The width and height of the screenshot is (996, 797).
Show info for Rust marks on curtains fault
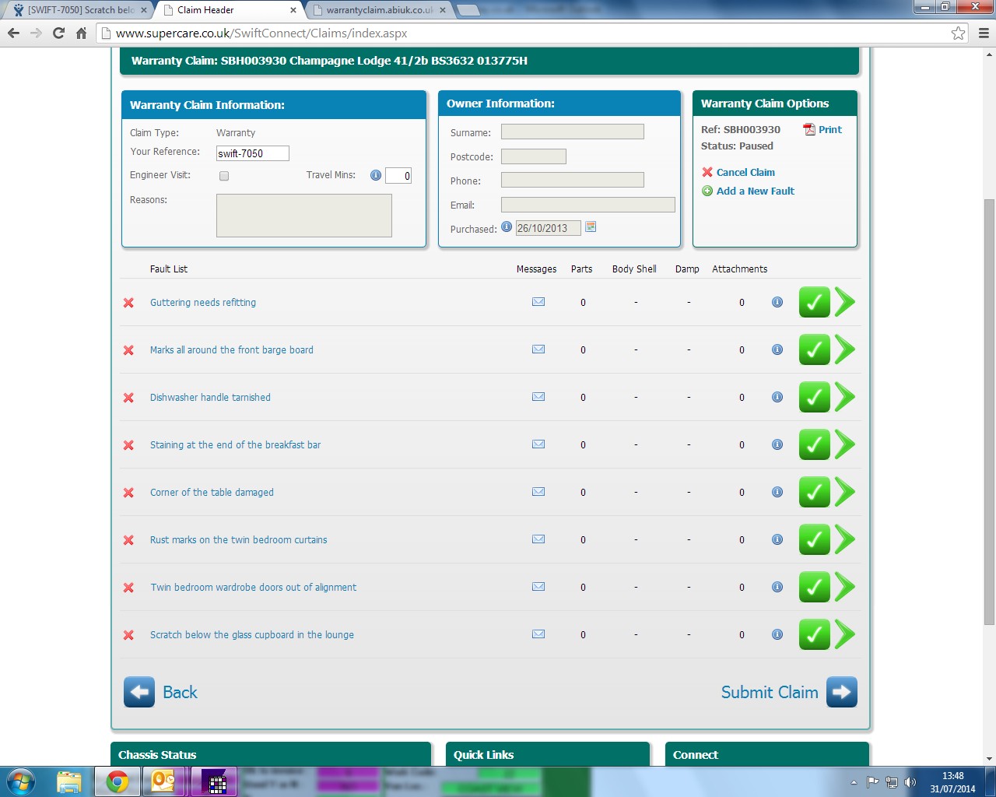coord(777,539)
